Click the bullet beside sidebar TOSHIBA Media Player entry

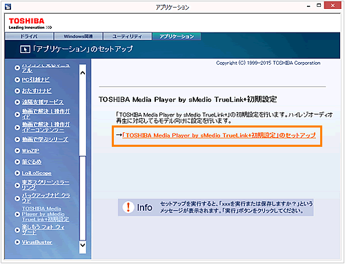tap(17, 214)
